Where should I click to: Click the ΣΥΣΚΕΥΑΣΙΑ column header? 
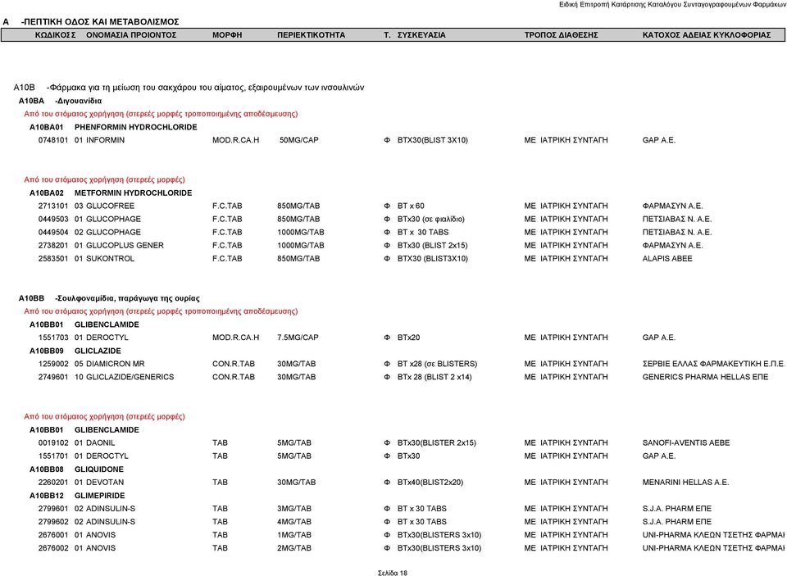421,35
